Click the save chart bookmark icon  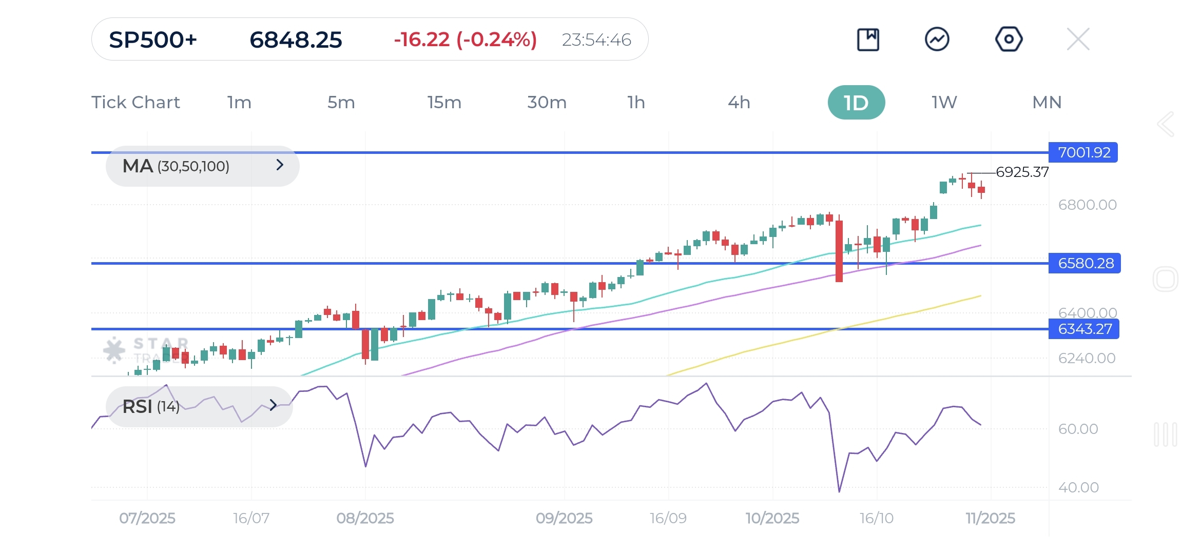[x=868, y=39]
